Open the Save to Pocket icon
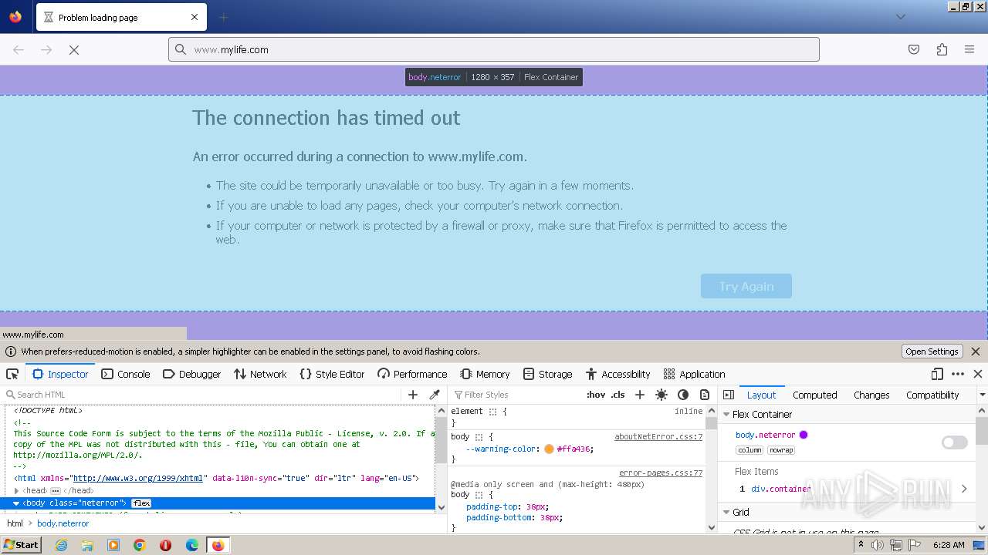988x555 pixels. (x=914, y=49)
